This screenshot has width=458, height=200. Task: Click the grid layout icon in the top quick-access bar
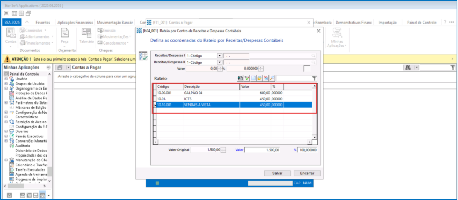21,13
